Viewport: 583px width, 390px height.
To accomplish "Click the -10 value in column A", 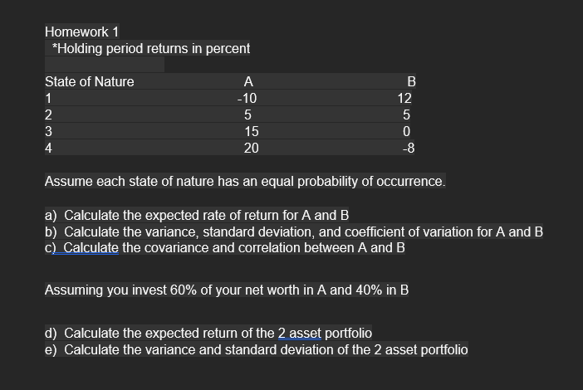I will pos(247,98).
